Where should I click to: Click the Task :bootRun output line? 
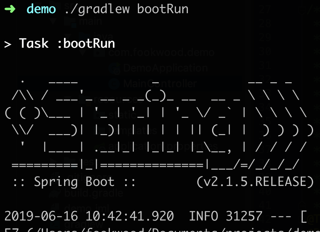tap(59, 43)
